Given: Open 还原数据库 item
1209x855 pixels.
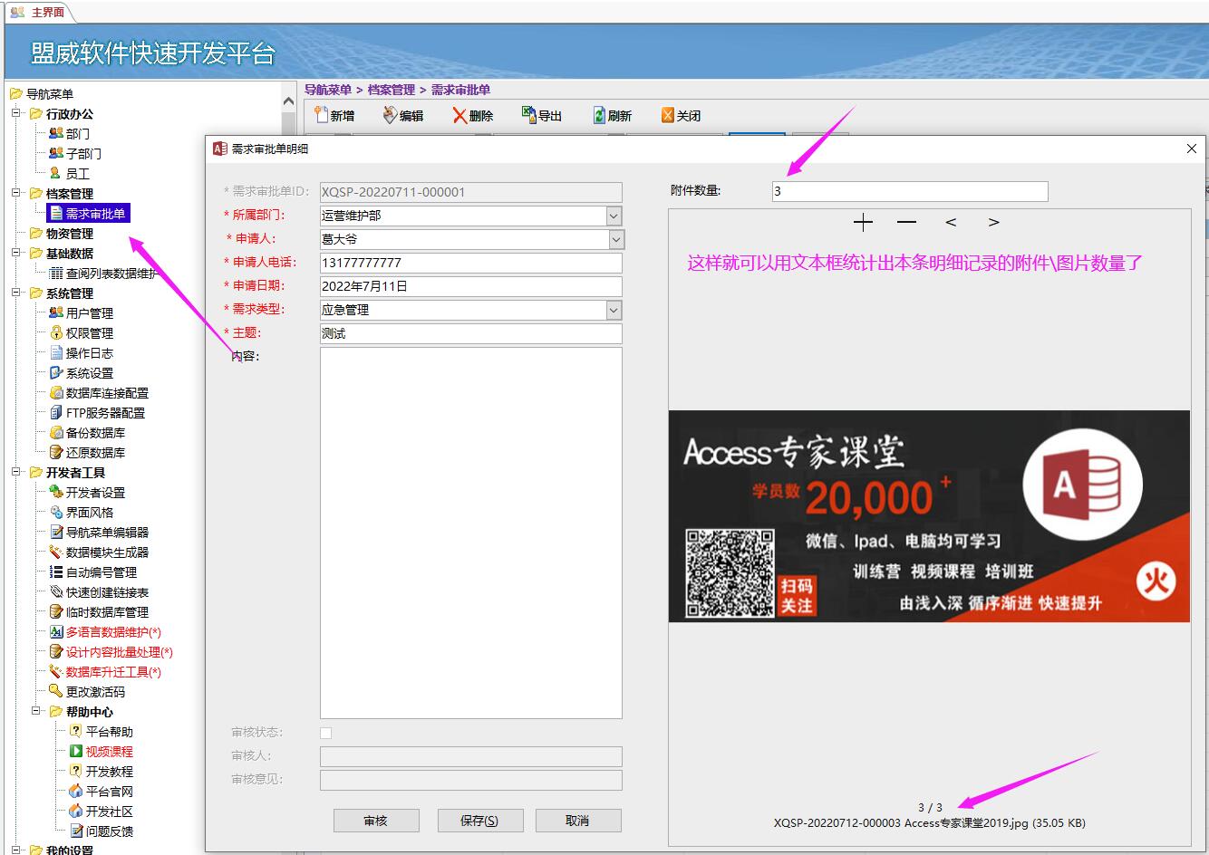Looking at the screenshot, I should point(95,453).
